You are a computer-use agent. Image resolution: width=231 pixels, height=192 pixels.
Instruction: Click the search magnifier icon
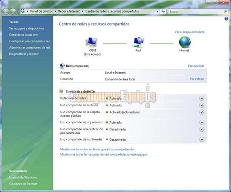pyautogui.click(x=225, y=11)
